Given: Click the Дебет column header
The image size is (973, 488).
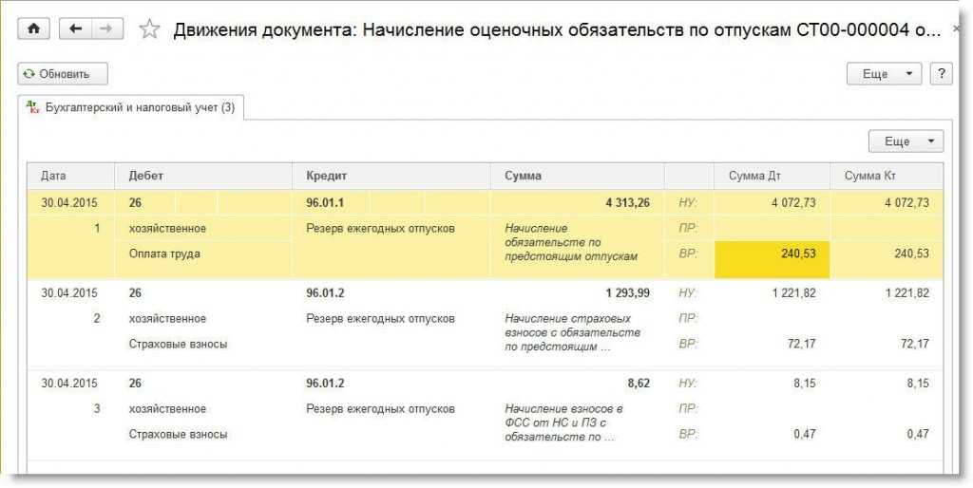Looking at the screenshot, I should (145, 176).
